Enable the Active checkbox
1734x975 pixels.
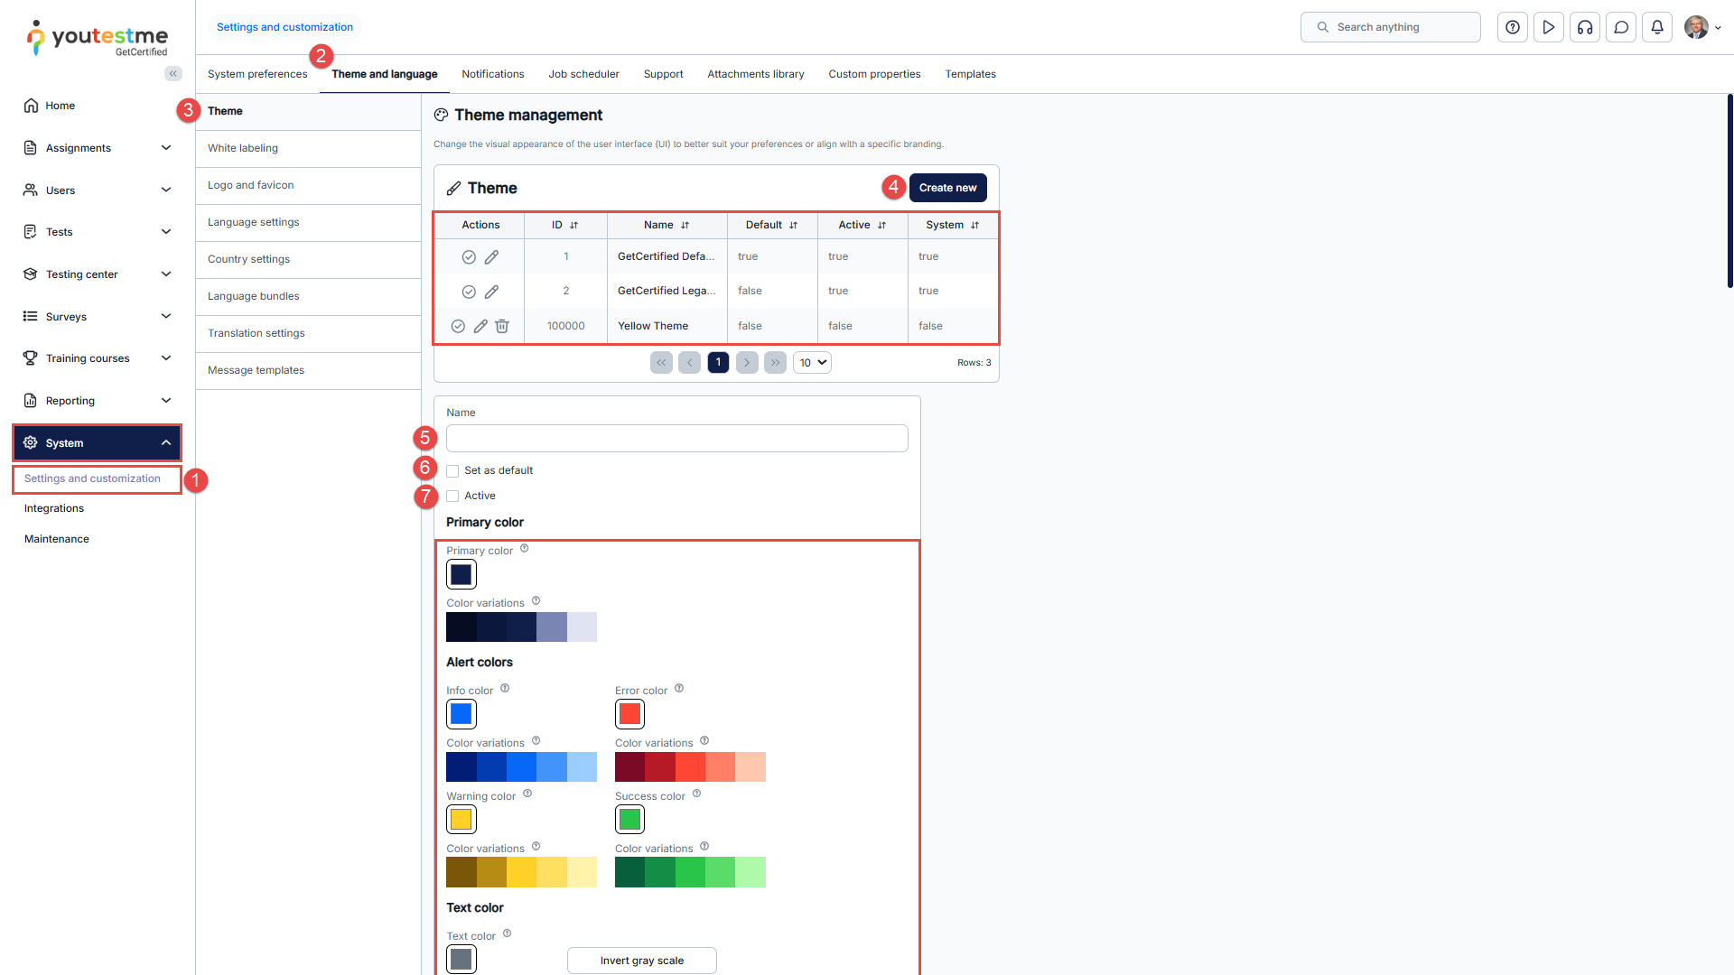(x=452, y=497)
